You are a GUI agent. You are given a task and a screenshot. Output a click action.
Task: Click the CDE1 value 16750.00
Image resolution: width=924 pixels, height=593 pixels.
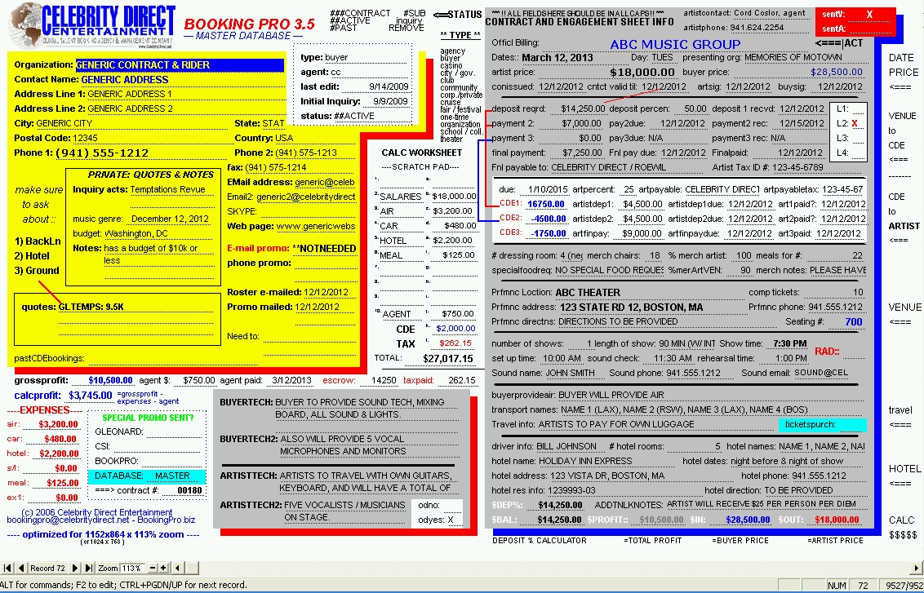click(x=546, y=205)
